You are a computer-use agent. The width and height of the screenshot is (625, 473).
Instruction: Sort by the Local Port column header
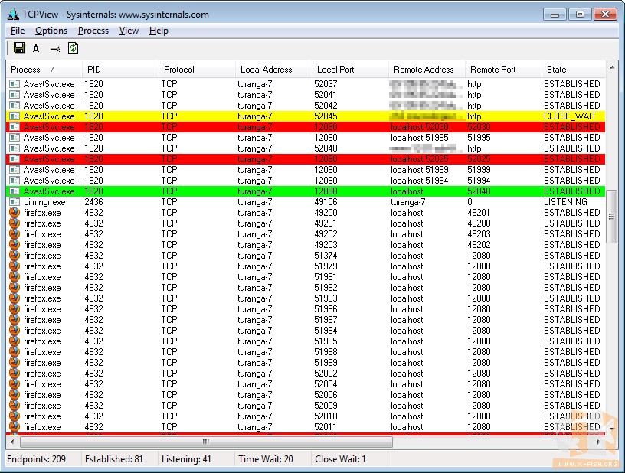click(x=350, y=70)
